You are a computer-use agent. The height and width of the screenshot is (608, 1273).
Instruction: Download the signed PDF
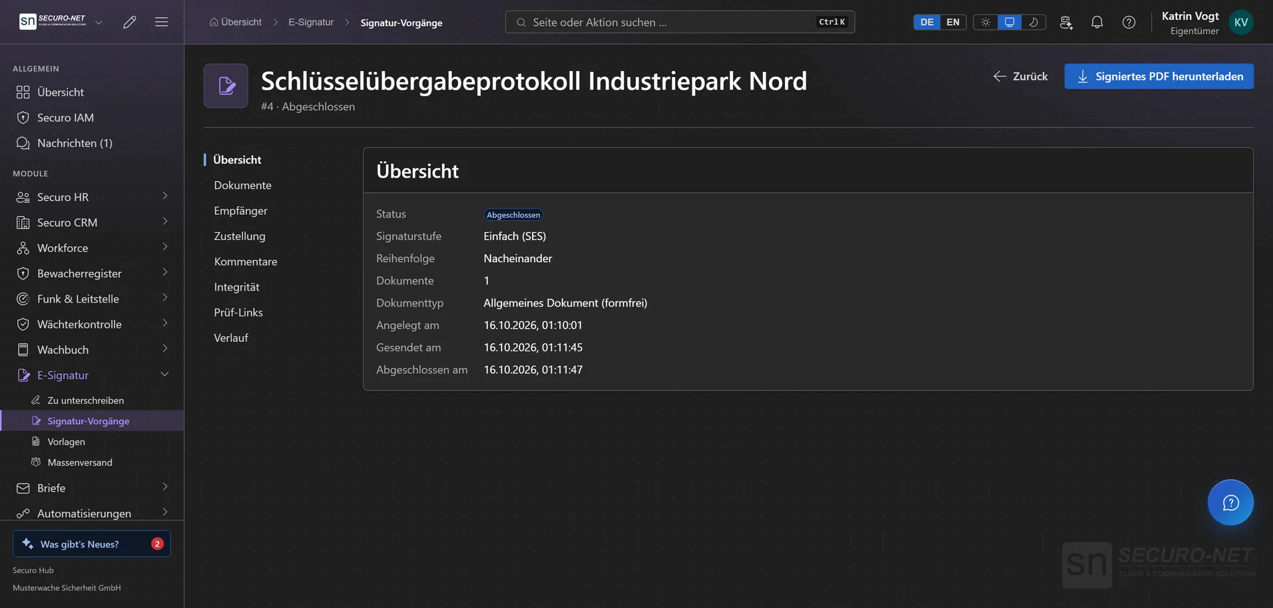click(x=1158, y=76)
